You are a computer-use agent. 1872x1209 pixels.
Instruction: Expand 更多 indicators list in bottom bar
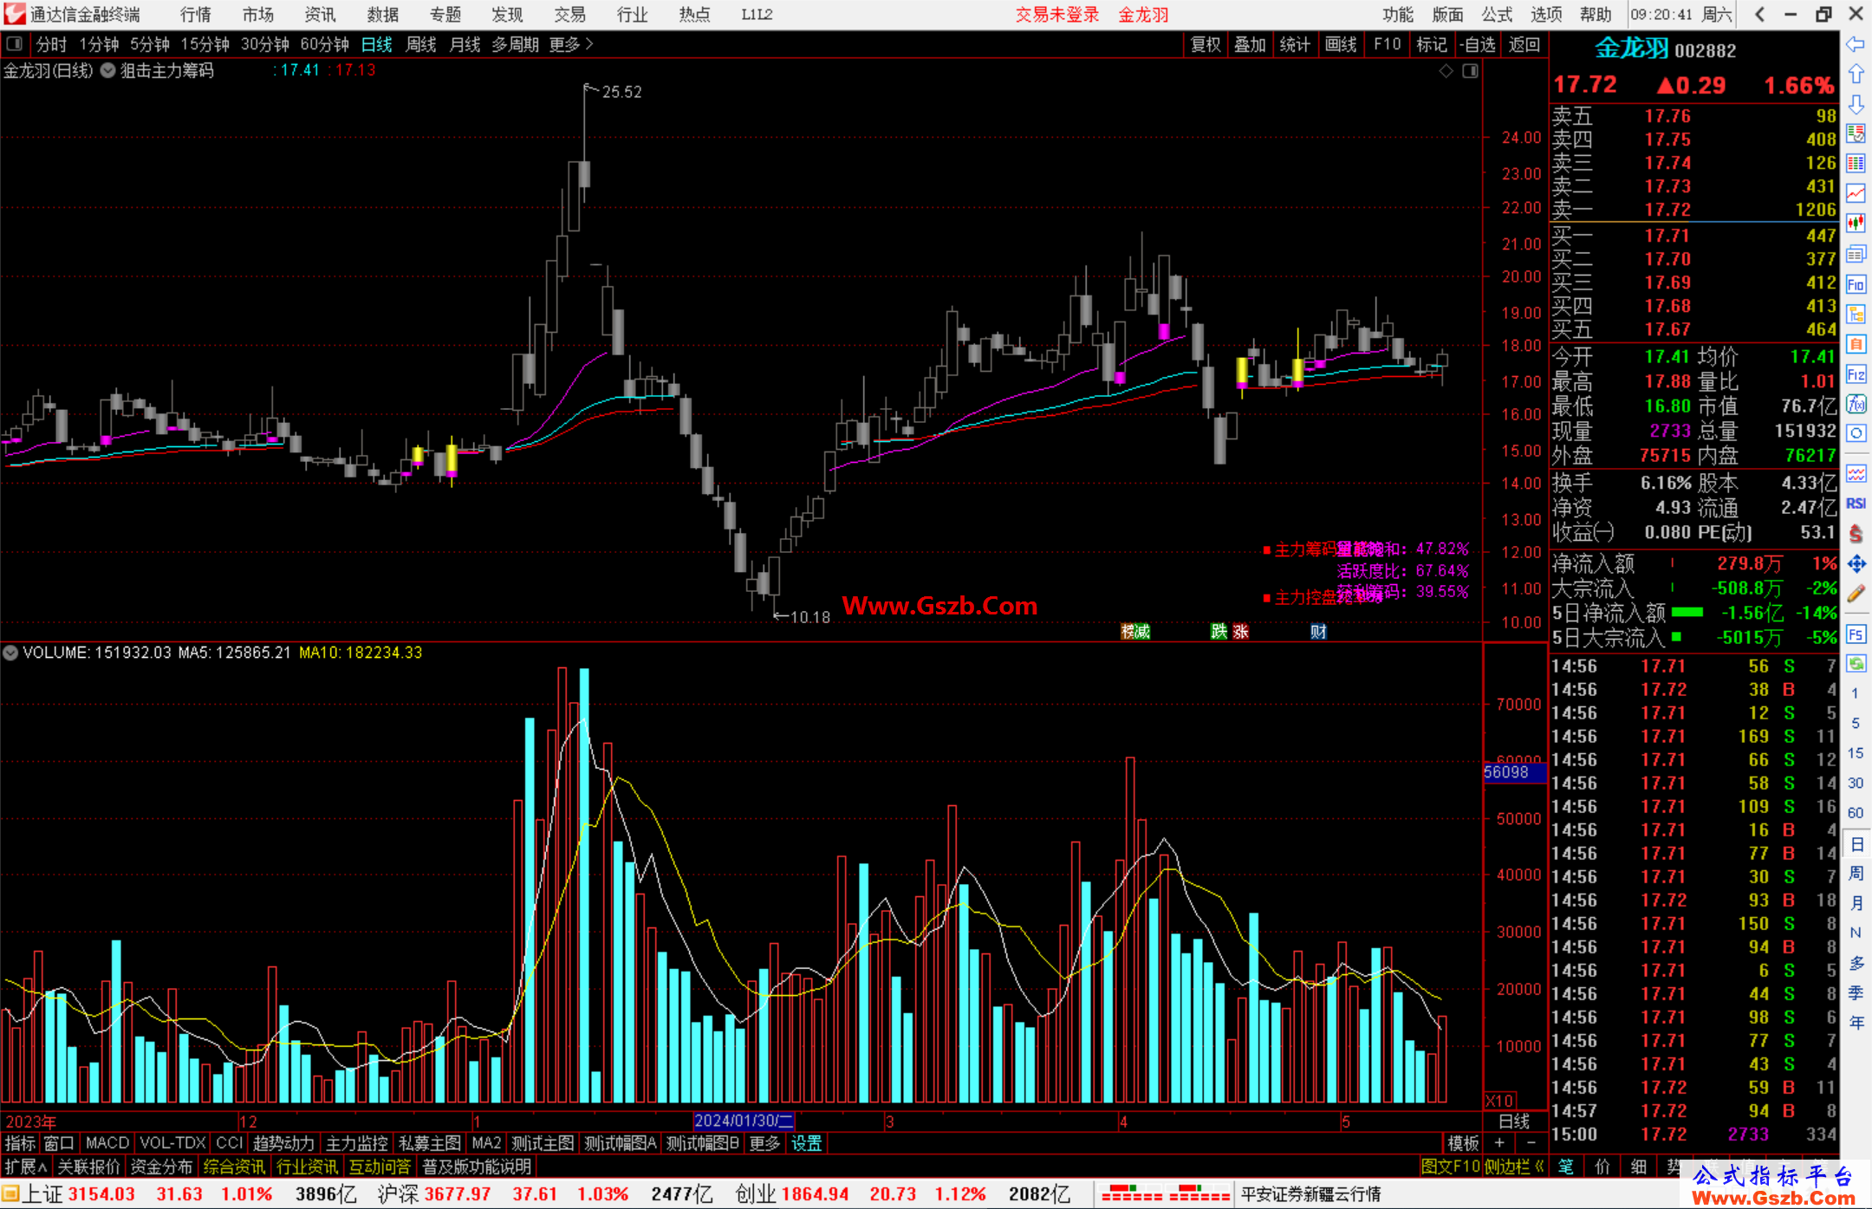click(764, 1143)
